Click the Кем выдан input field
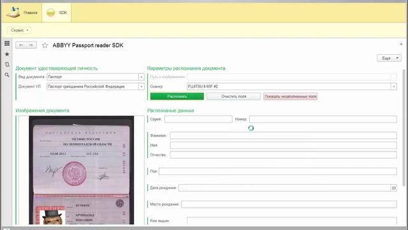The width and height of the screenshot is (408, 230). [x=292, y=220]
